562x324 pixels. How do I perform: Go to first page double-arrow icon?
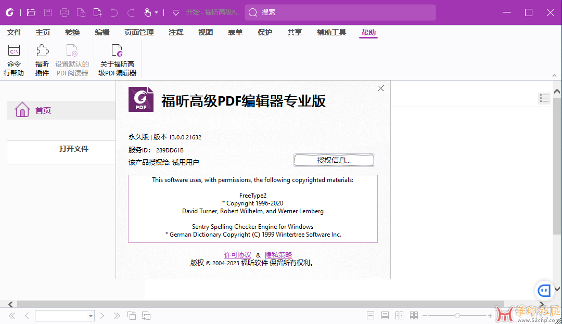(x=12, y=316)
